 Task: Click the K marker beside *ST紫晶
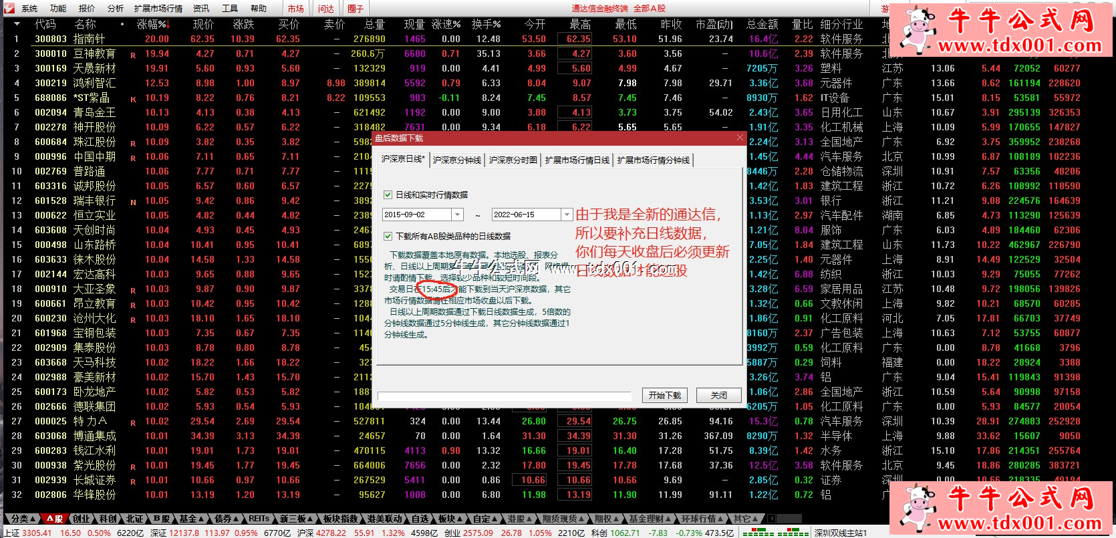[133, 99]
